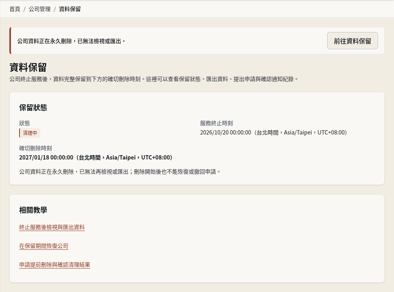Click the 前往資料保留 button
This screenshot has width=394, height=292.
click(x=352, y=41)
